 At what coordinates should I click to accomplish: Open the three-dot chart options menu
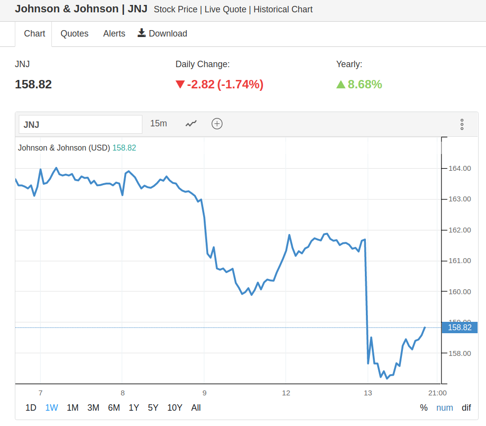point(462,124)
